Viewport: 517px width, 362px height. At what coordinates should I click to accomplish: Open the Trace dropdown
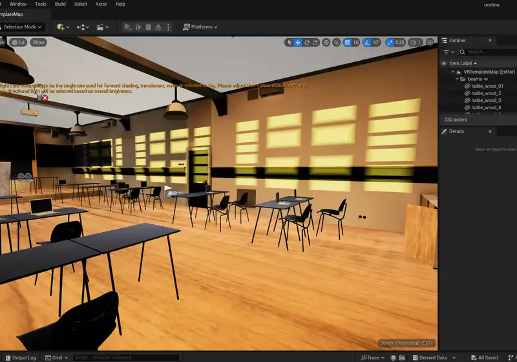coord(373,357)
